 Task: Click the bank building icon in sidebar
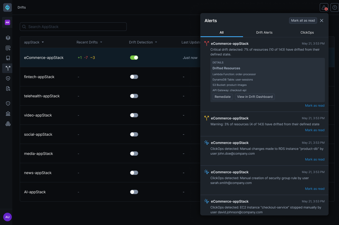click(x=8, y=114)
